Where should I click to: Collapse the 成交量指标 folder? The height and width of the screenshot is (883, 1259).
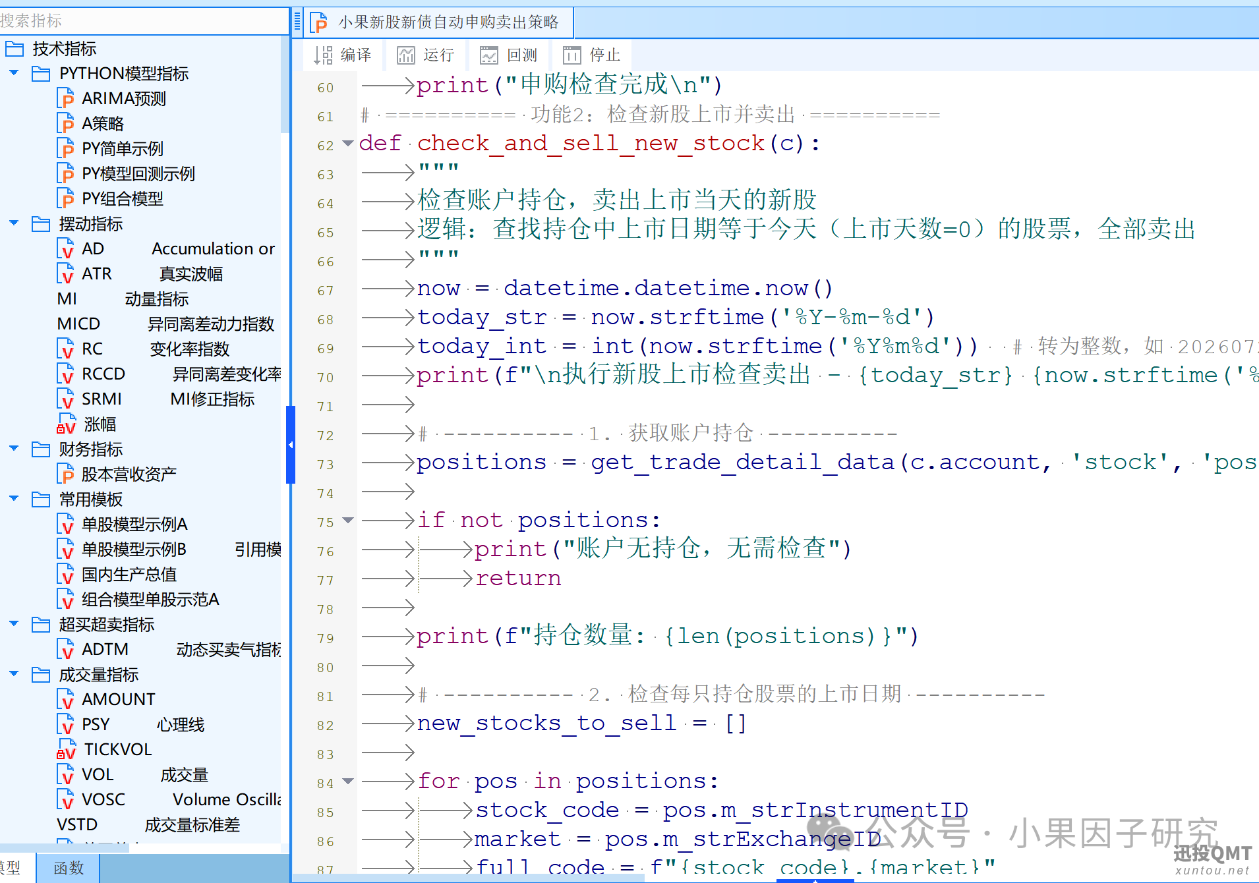tap(14, 674)
